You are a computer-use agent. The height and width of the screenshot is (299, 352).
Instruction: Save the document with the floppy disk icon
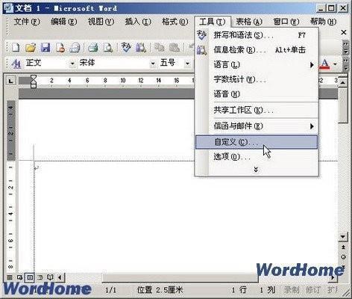(45, 47)
